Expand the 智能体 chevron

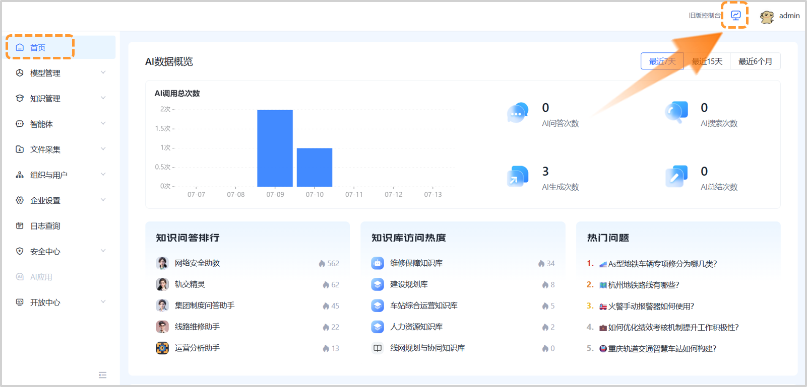point(103,123)
